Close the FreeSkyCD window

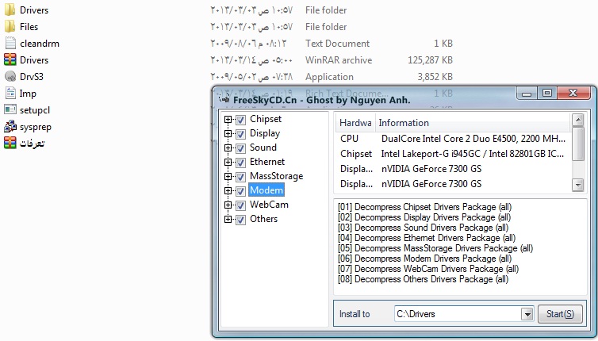coord(573,93)
